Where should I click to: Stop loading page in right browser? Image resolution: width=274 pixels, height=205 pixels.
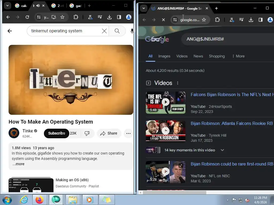pos(163,20)
